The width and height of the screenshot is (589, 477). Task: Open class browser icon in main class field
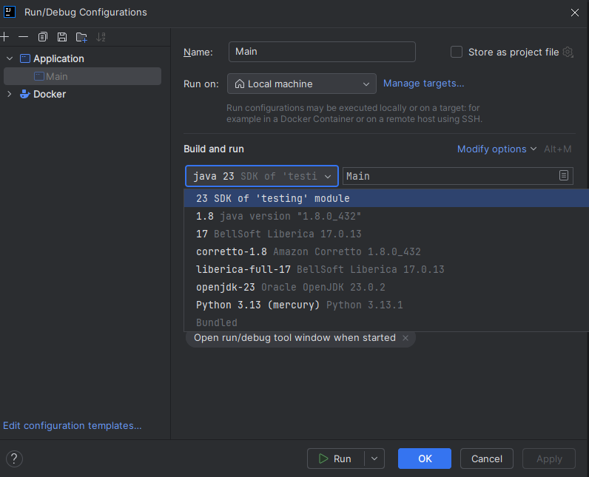[x=563, y=175]
